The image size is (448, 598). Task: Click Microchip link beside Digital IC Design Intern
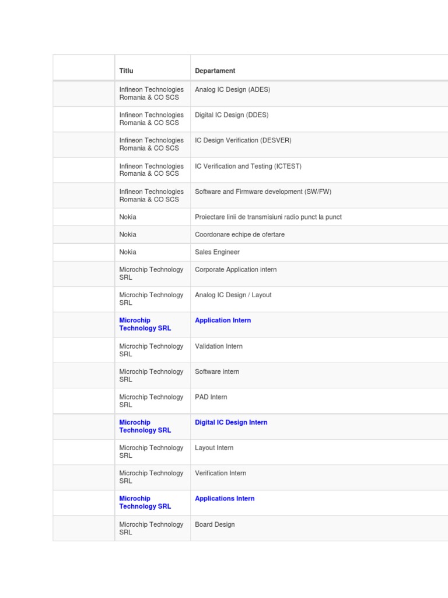point(145,426)
